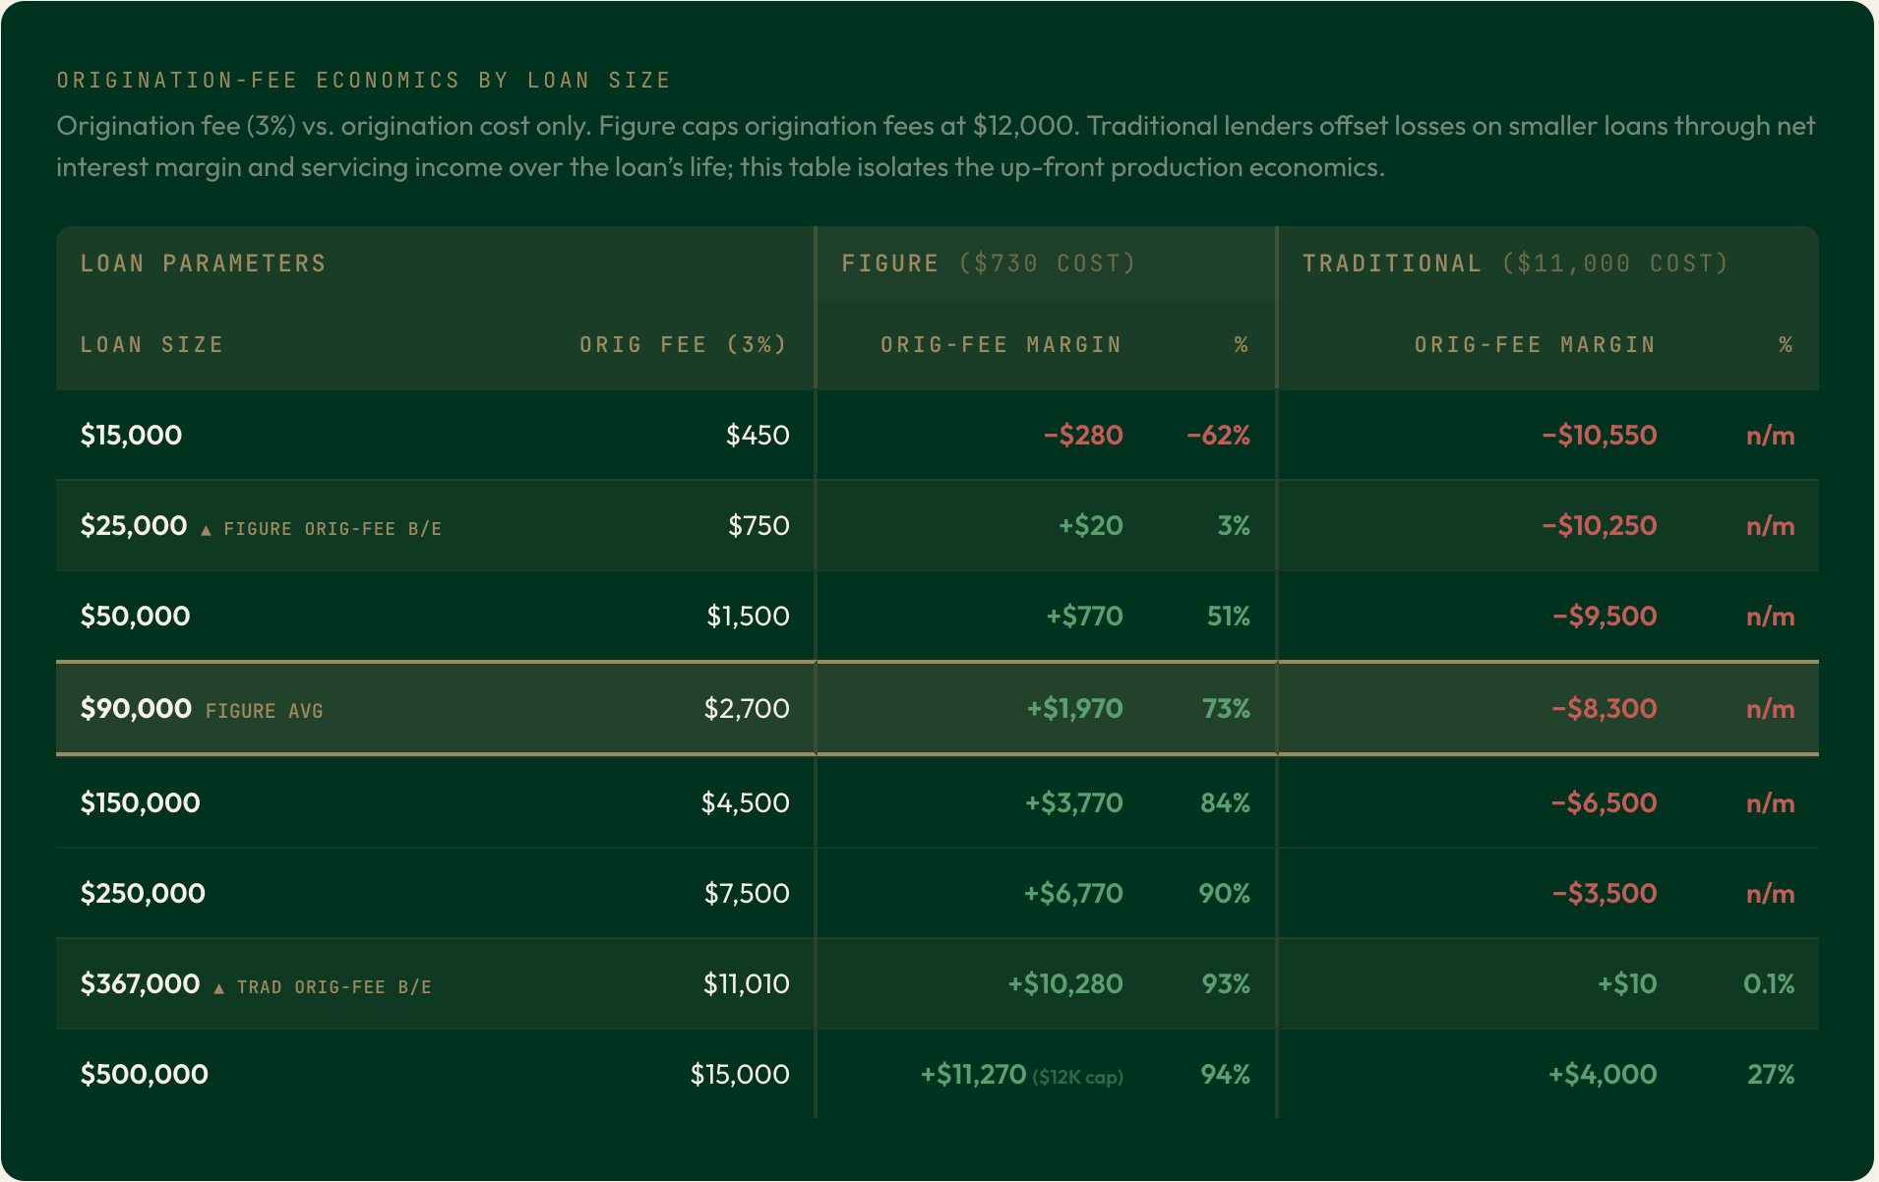
Task: Click the ORIGINATION-FEE ECONOMICS BY LOAN SIZE title
Action: [364, 80]
